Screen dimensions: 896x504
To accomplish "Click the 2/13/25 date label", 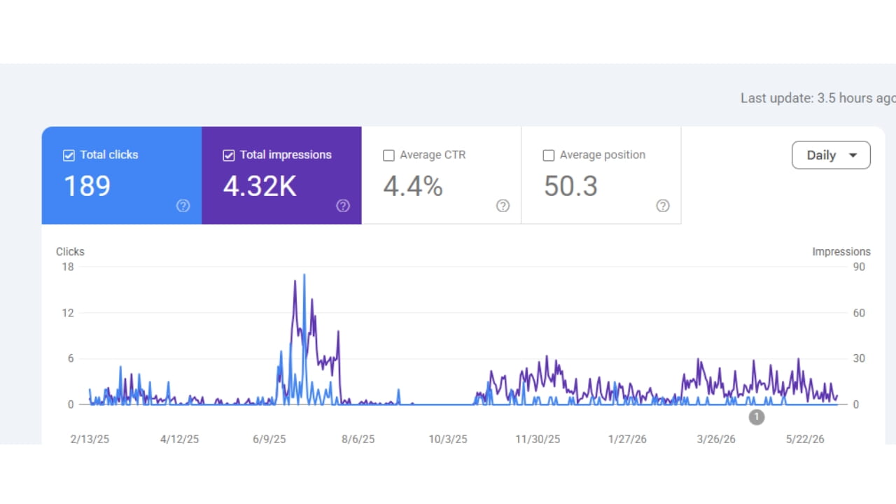I will pos(90,440).
